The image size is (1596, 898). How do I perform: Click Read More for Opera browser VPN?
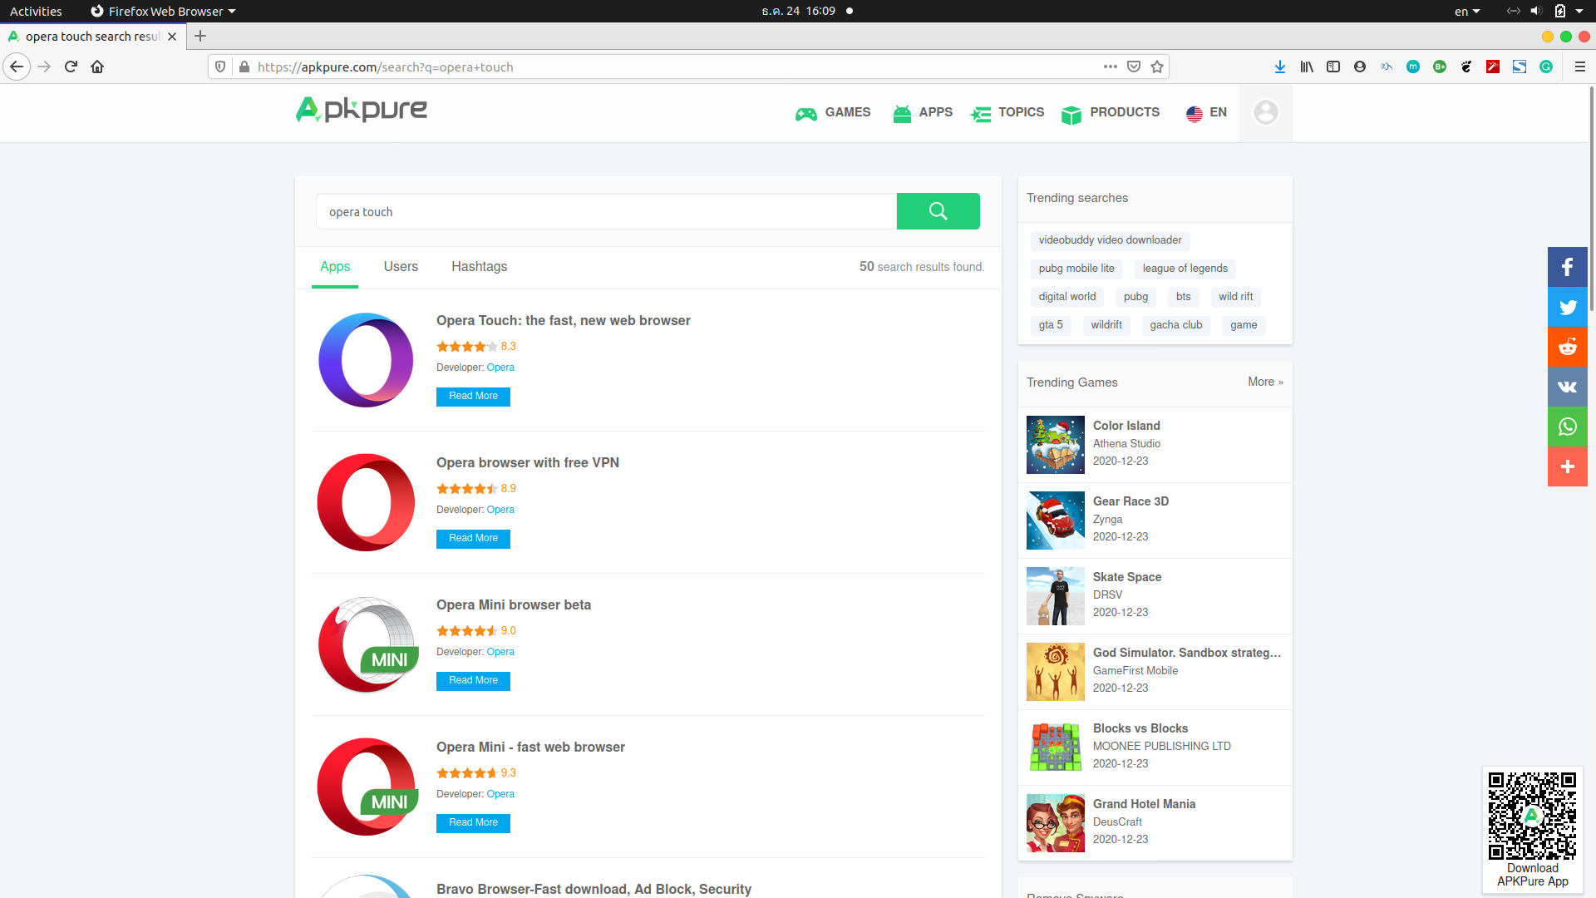click(x=473, y=539)
